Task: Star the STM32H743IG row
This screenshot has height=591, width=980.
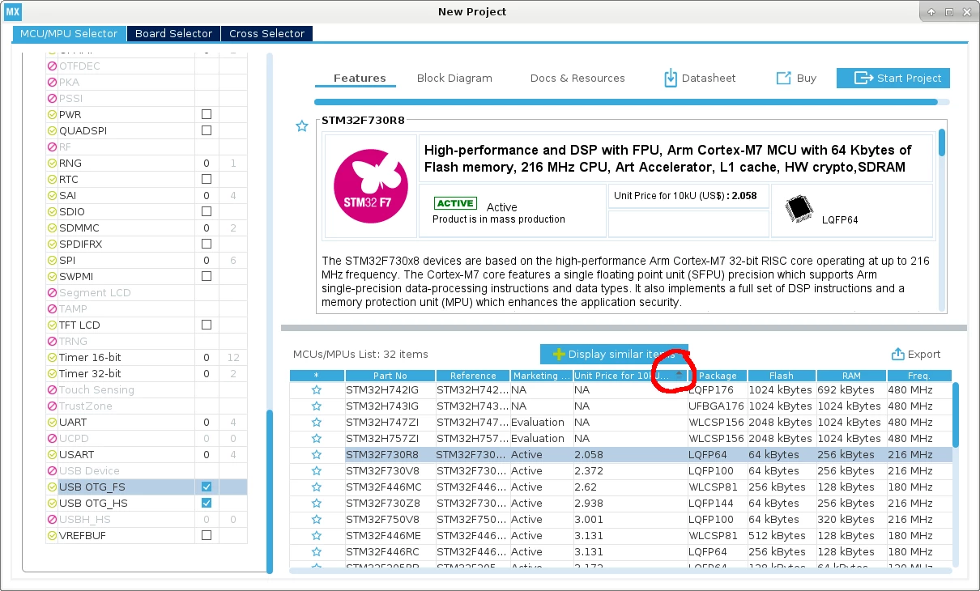Action: point(317,406)
